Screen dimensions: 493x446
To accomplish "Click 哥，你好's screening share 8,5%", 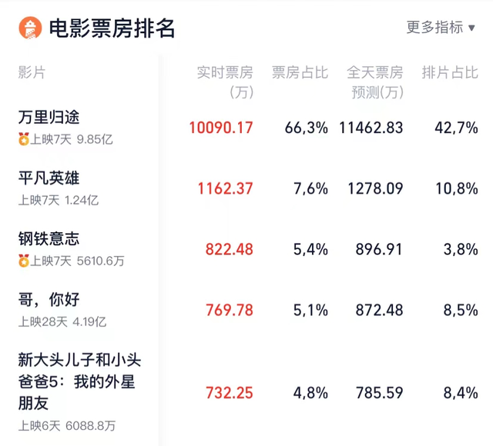I will [x=462, y=310].
